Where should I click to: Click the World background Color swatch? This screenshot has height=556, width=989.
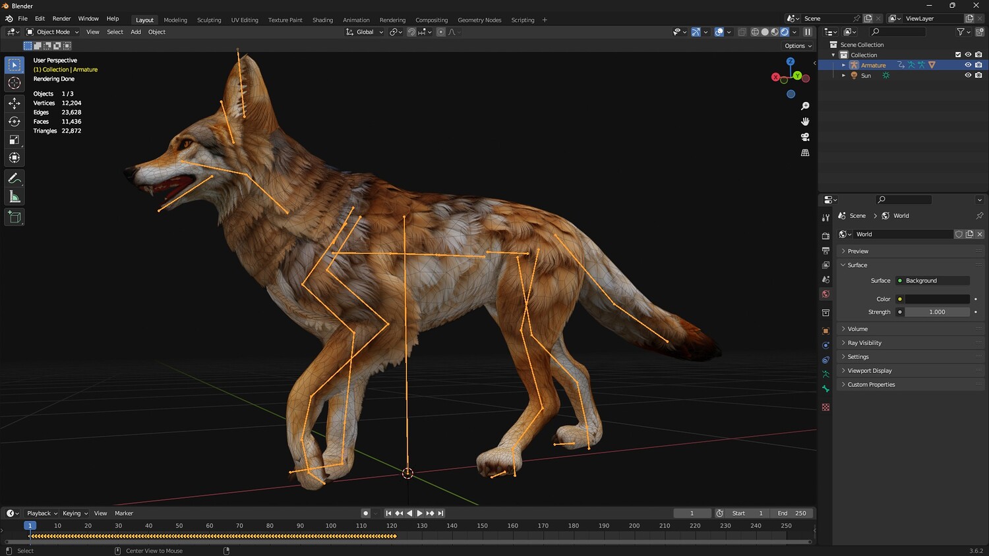tap(936, 299)
